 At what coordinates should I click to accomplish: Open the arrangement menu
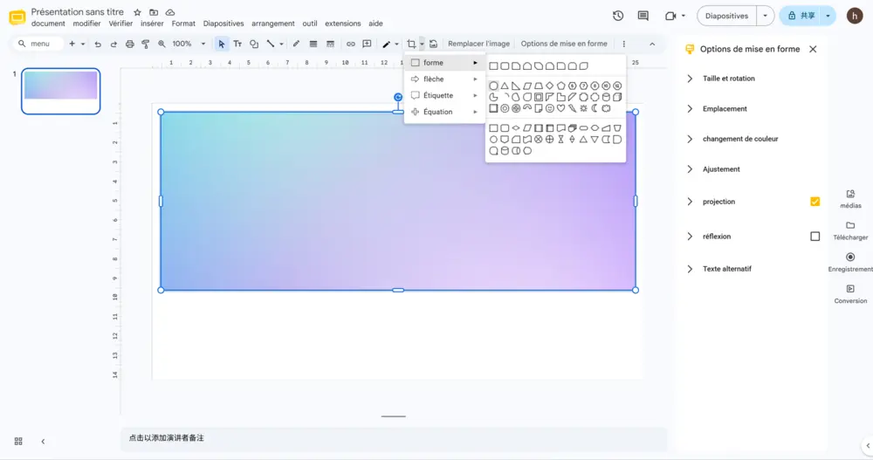pos(272,24)
